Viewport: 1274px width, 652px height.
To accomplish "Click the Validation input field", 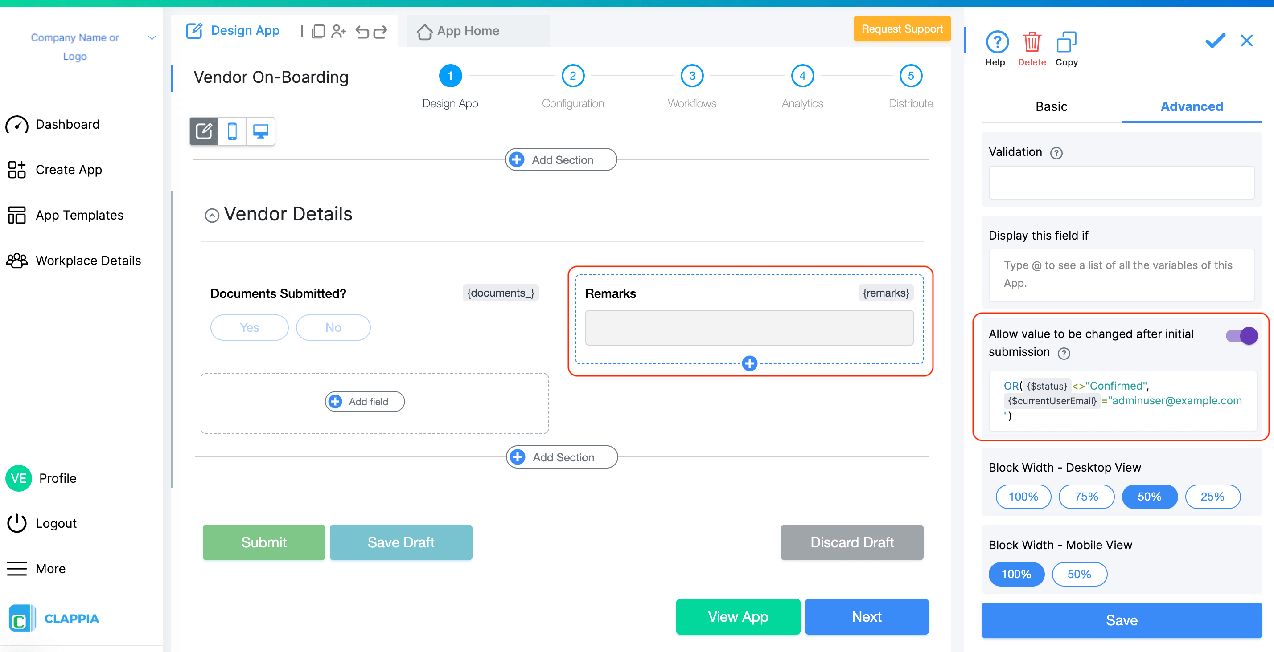I will [1121, 183].
